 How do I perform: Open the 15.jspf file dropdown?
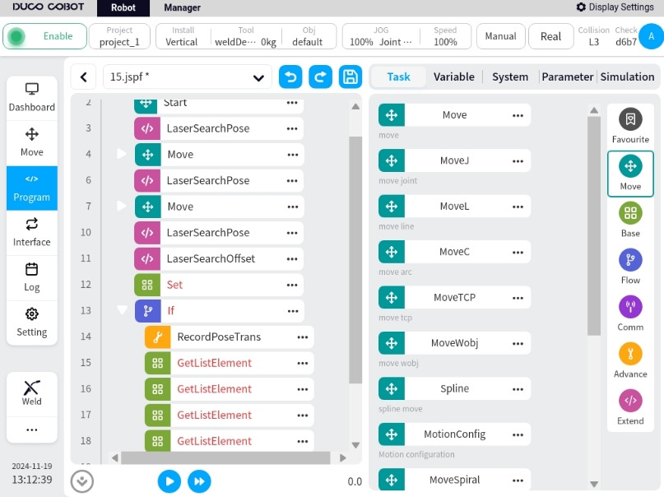coord(258,78)
